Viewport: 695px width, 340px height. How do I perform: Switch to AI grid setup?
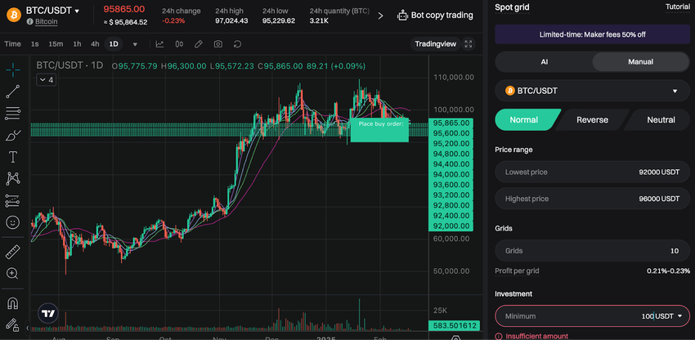[x=545, y=61]
